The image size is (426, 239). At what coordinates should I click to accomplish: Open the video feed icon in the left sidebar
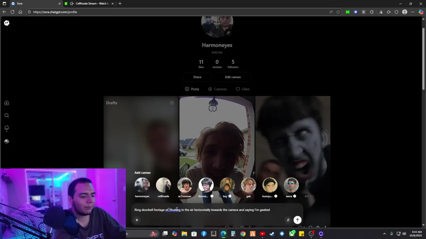click(x=7, y=103)
